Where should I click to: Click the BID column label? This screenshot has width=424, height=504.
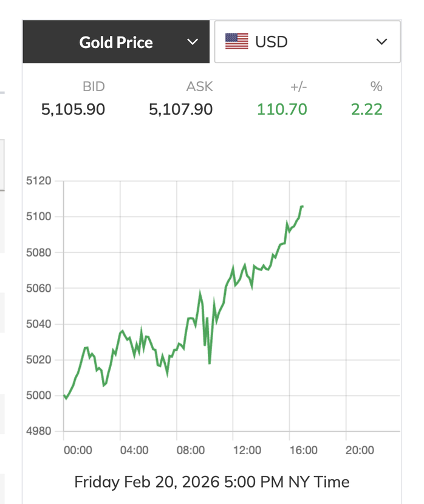point(94,87)
